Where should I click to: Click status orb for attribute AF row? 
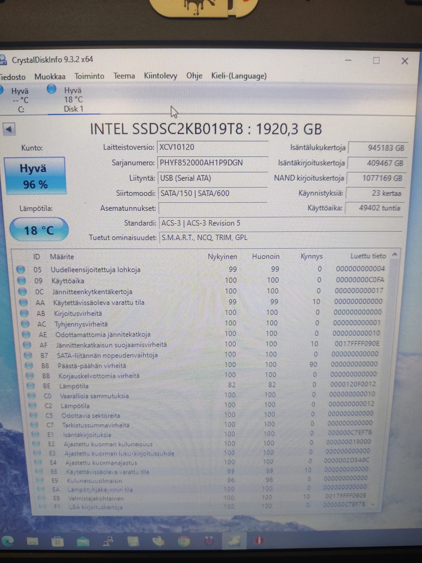pyautogui.click(x=27, y=345)
